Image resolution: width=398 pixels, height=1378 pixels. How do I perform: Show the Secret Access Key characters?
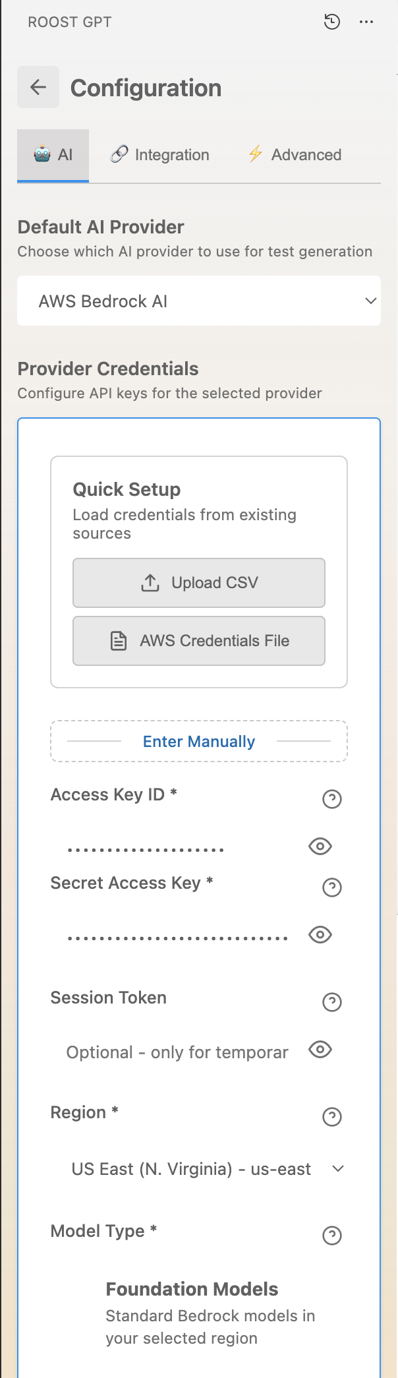pos(320,934)
